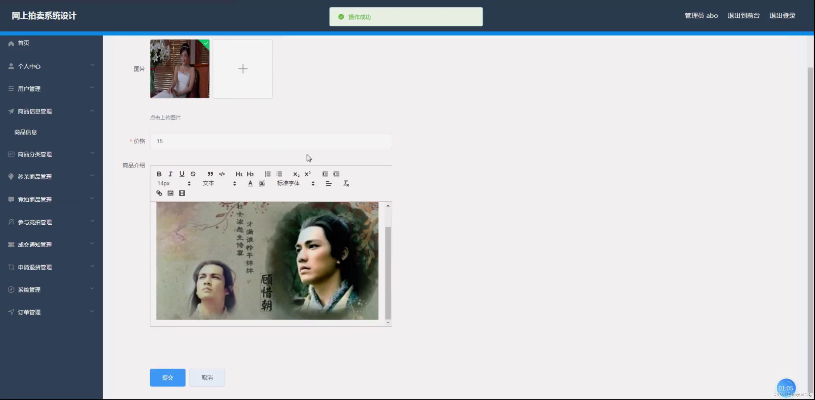
Task: Toggle italic formatting in the editor
Action: click(170, 174)
